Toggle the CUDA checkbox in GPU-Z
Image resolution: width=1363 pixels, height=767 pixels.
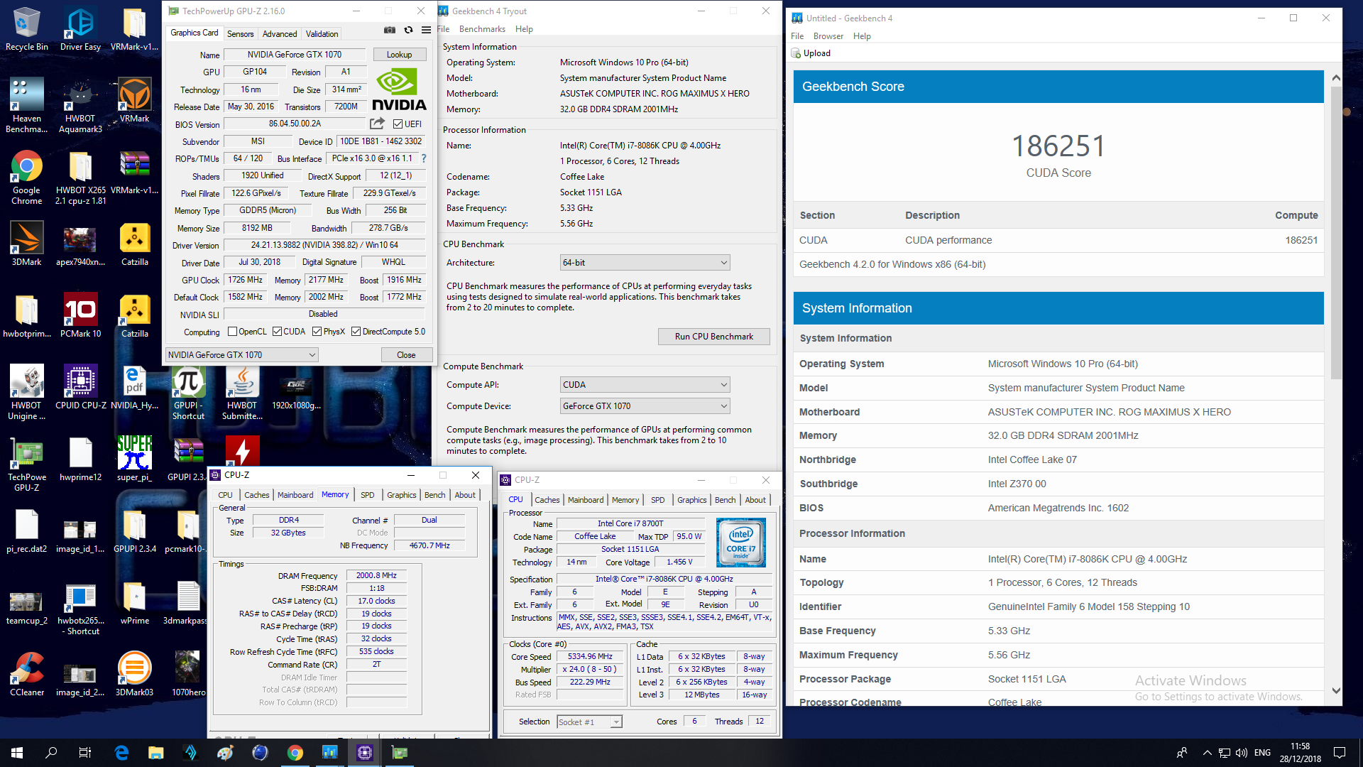278,332
